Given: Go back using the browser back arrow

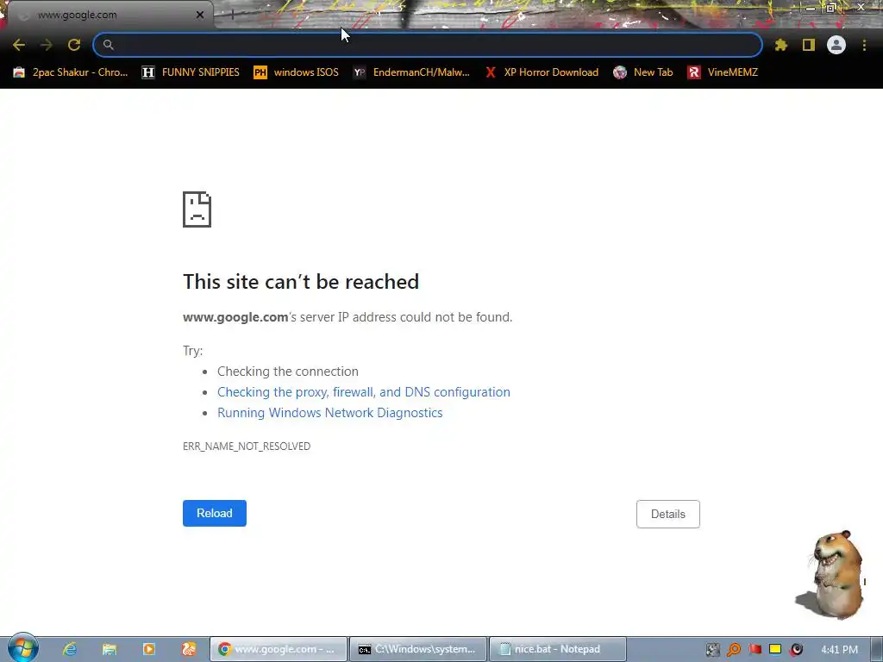Looking at the screenshot, I should [x=19, y=45].
